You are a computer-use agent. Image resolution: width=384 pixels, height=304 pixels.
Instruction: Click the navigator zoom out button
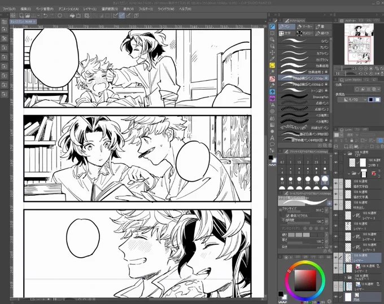(361, 69)
